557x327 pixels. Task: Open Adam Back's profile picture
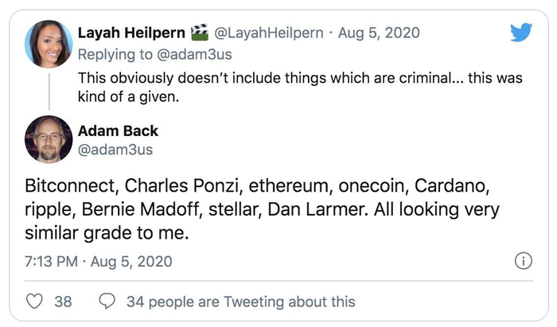tap(49, 139)
